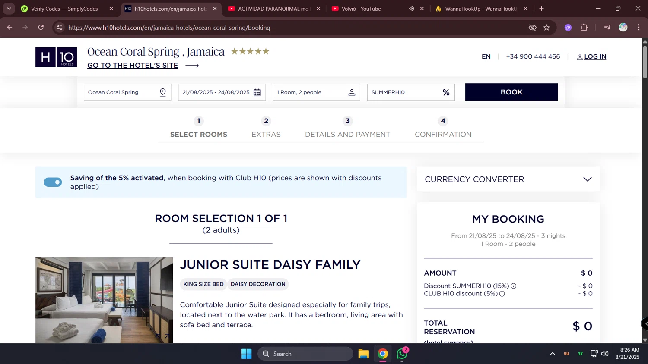
Task: Mute the Volvió YouTube tab speaker icon
Action: click(411, 9)
